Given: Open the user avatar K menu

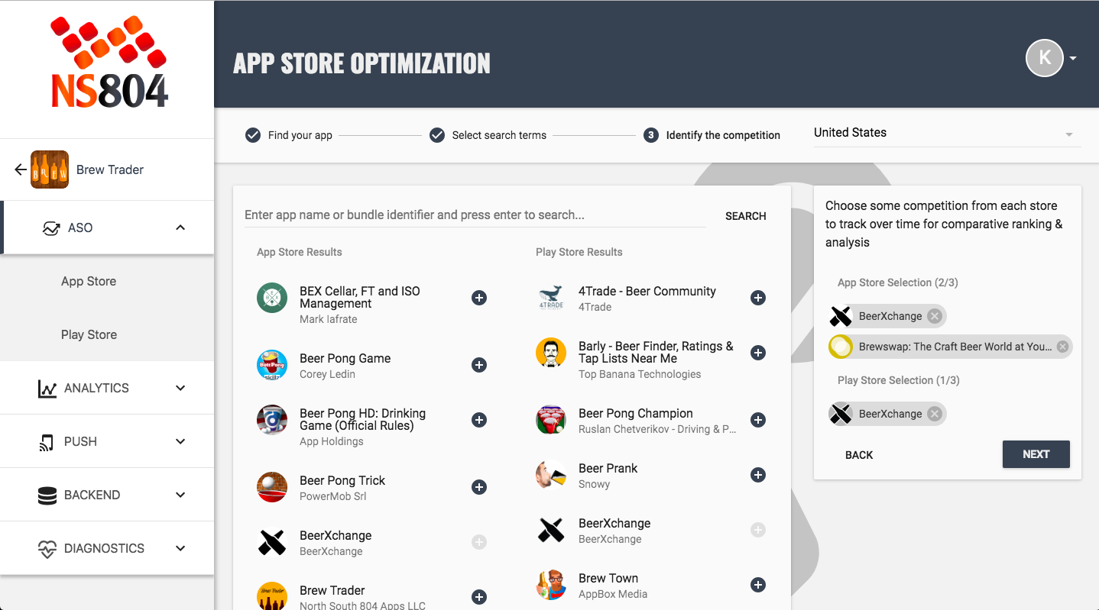Looking at the screenshot, I should pyautogui.click(x=1045, y=58).
